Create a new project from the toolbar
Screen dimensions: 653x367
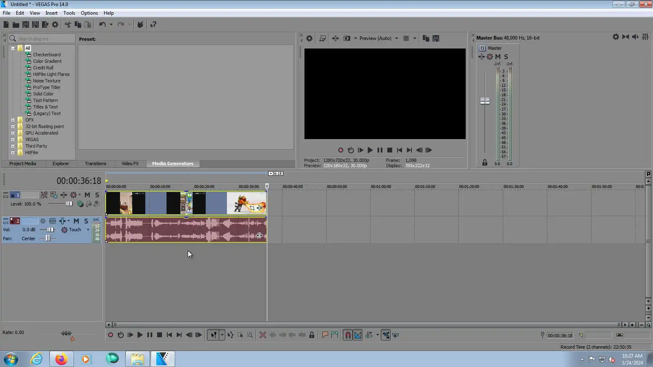click(x=6, y=24)
